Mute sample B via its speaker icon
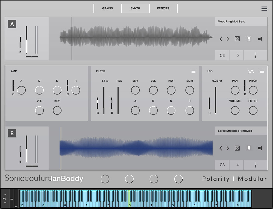 (260, 148)
